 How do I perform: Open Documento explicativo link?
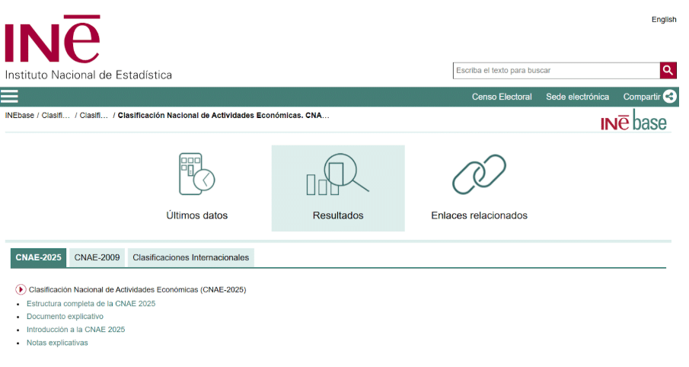click(x=65, y=317)
